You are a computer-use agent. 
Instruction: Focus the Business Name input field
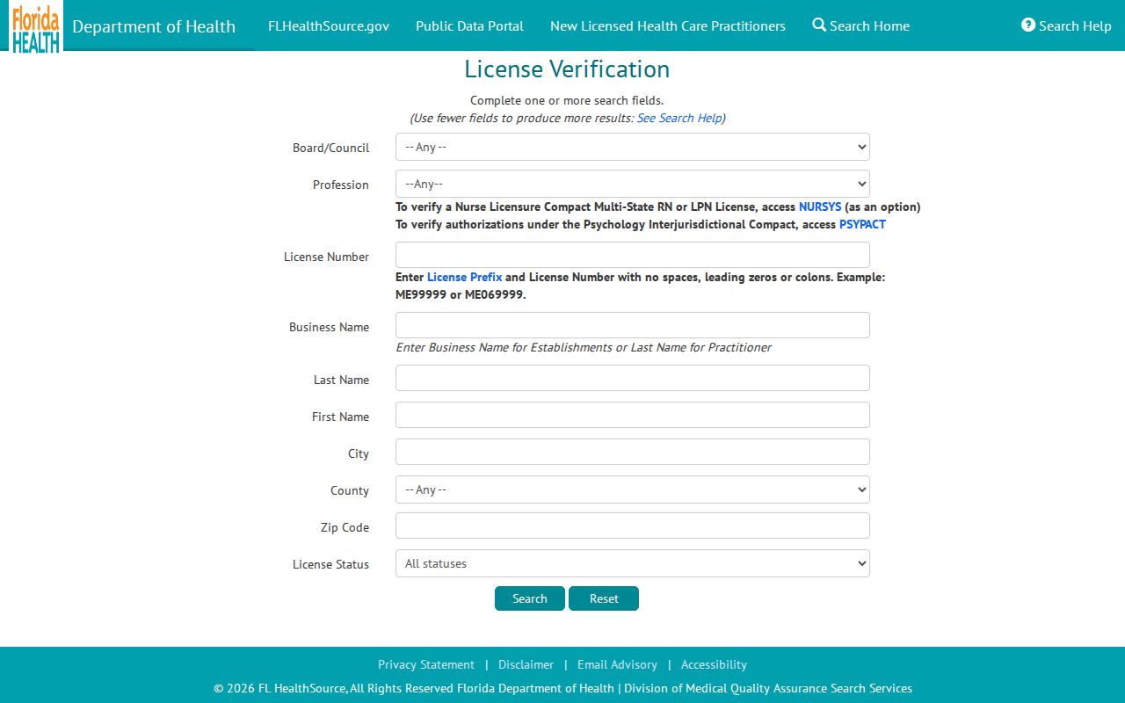pyautogui.click(x=633, y=325)
